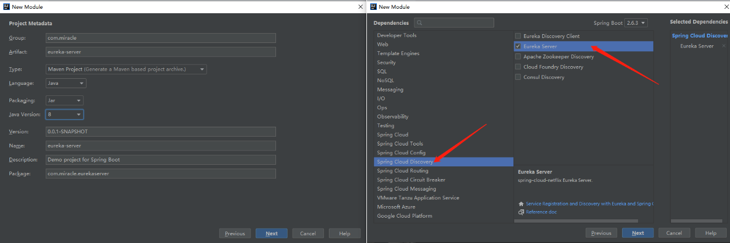Check Eureka Discovery Client

click(x=518, y=36)
